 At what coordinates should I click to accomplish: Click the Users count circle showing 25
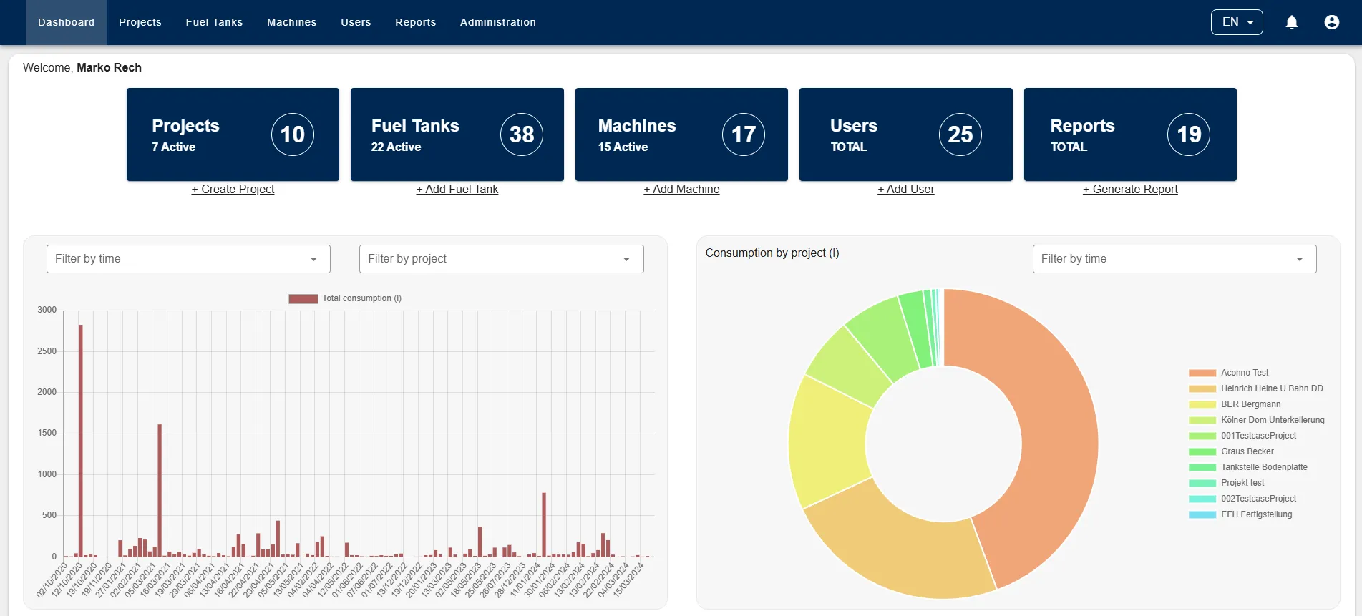pos(960,135)
